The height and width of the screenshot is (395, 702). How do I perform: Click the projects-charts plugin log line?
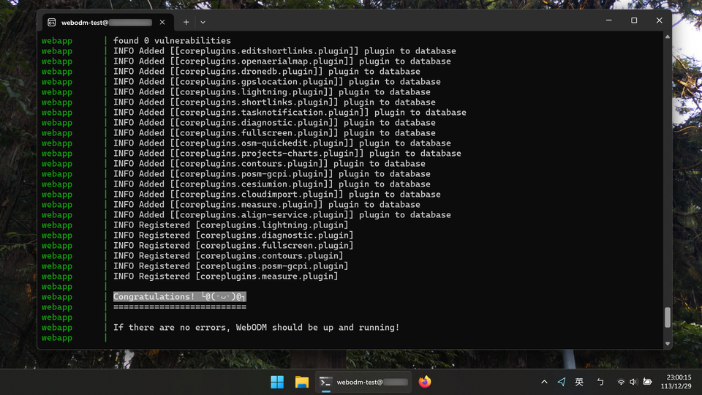pyautogui.click(x=287, y=154)
